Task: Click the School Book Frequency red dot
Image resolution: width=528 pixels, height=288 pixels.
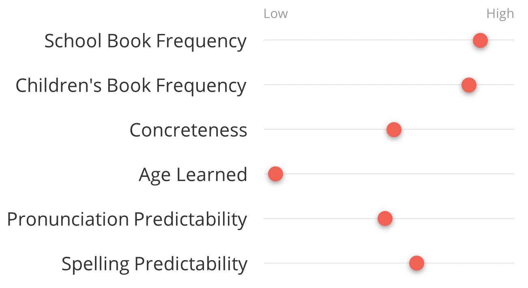Action: (x=480, y=40)
